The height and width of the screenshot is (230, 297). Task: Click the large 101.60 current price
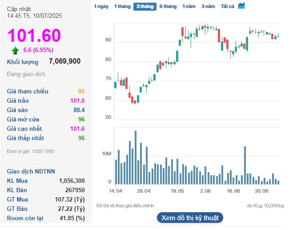pyautogui.click(x=34, y=36)
